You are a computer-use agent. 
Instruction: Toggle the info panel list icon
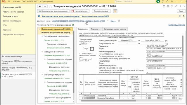[180, 16]
